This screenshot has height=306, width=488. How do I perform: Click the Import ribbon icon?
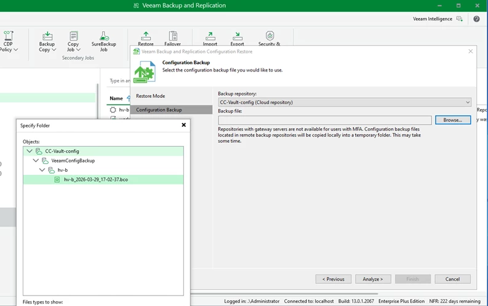(x=210, y=37)
